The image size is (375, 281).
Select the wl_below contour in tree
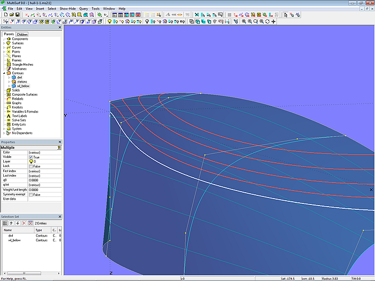[22, 86]
